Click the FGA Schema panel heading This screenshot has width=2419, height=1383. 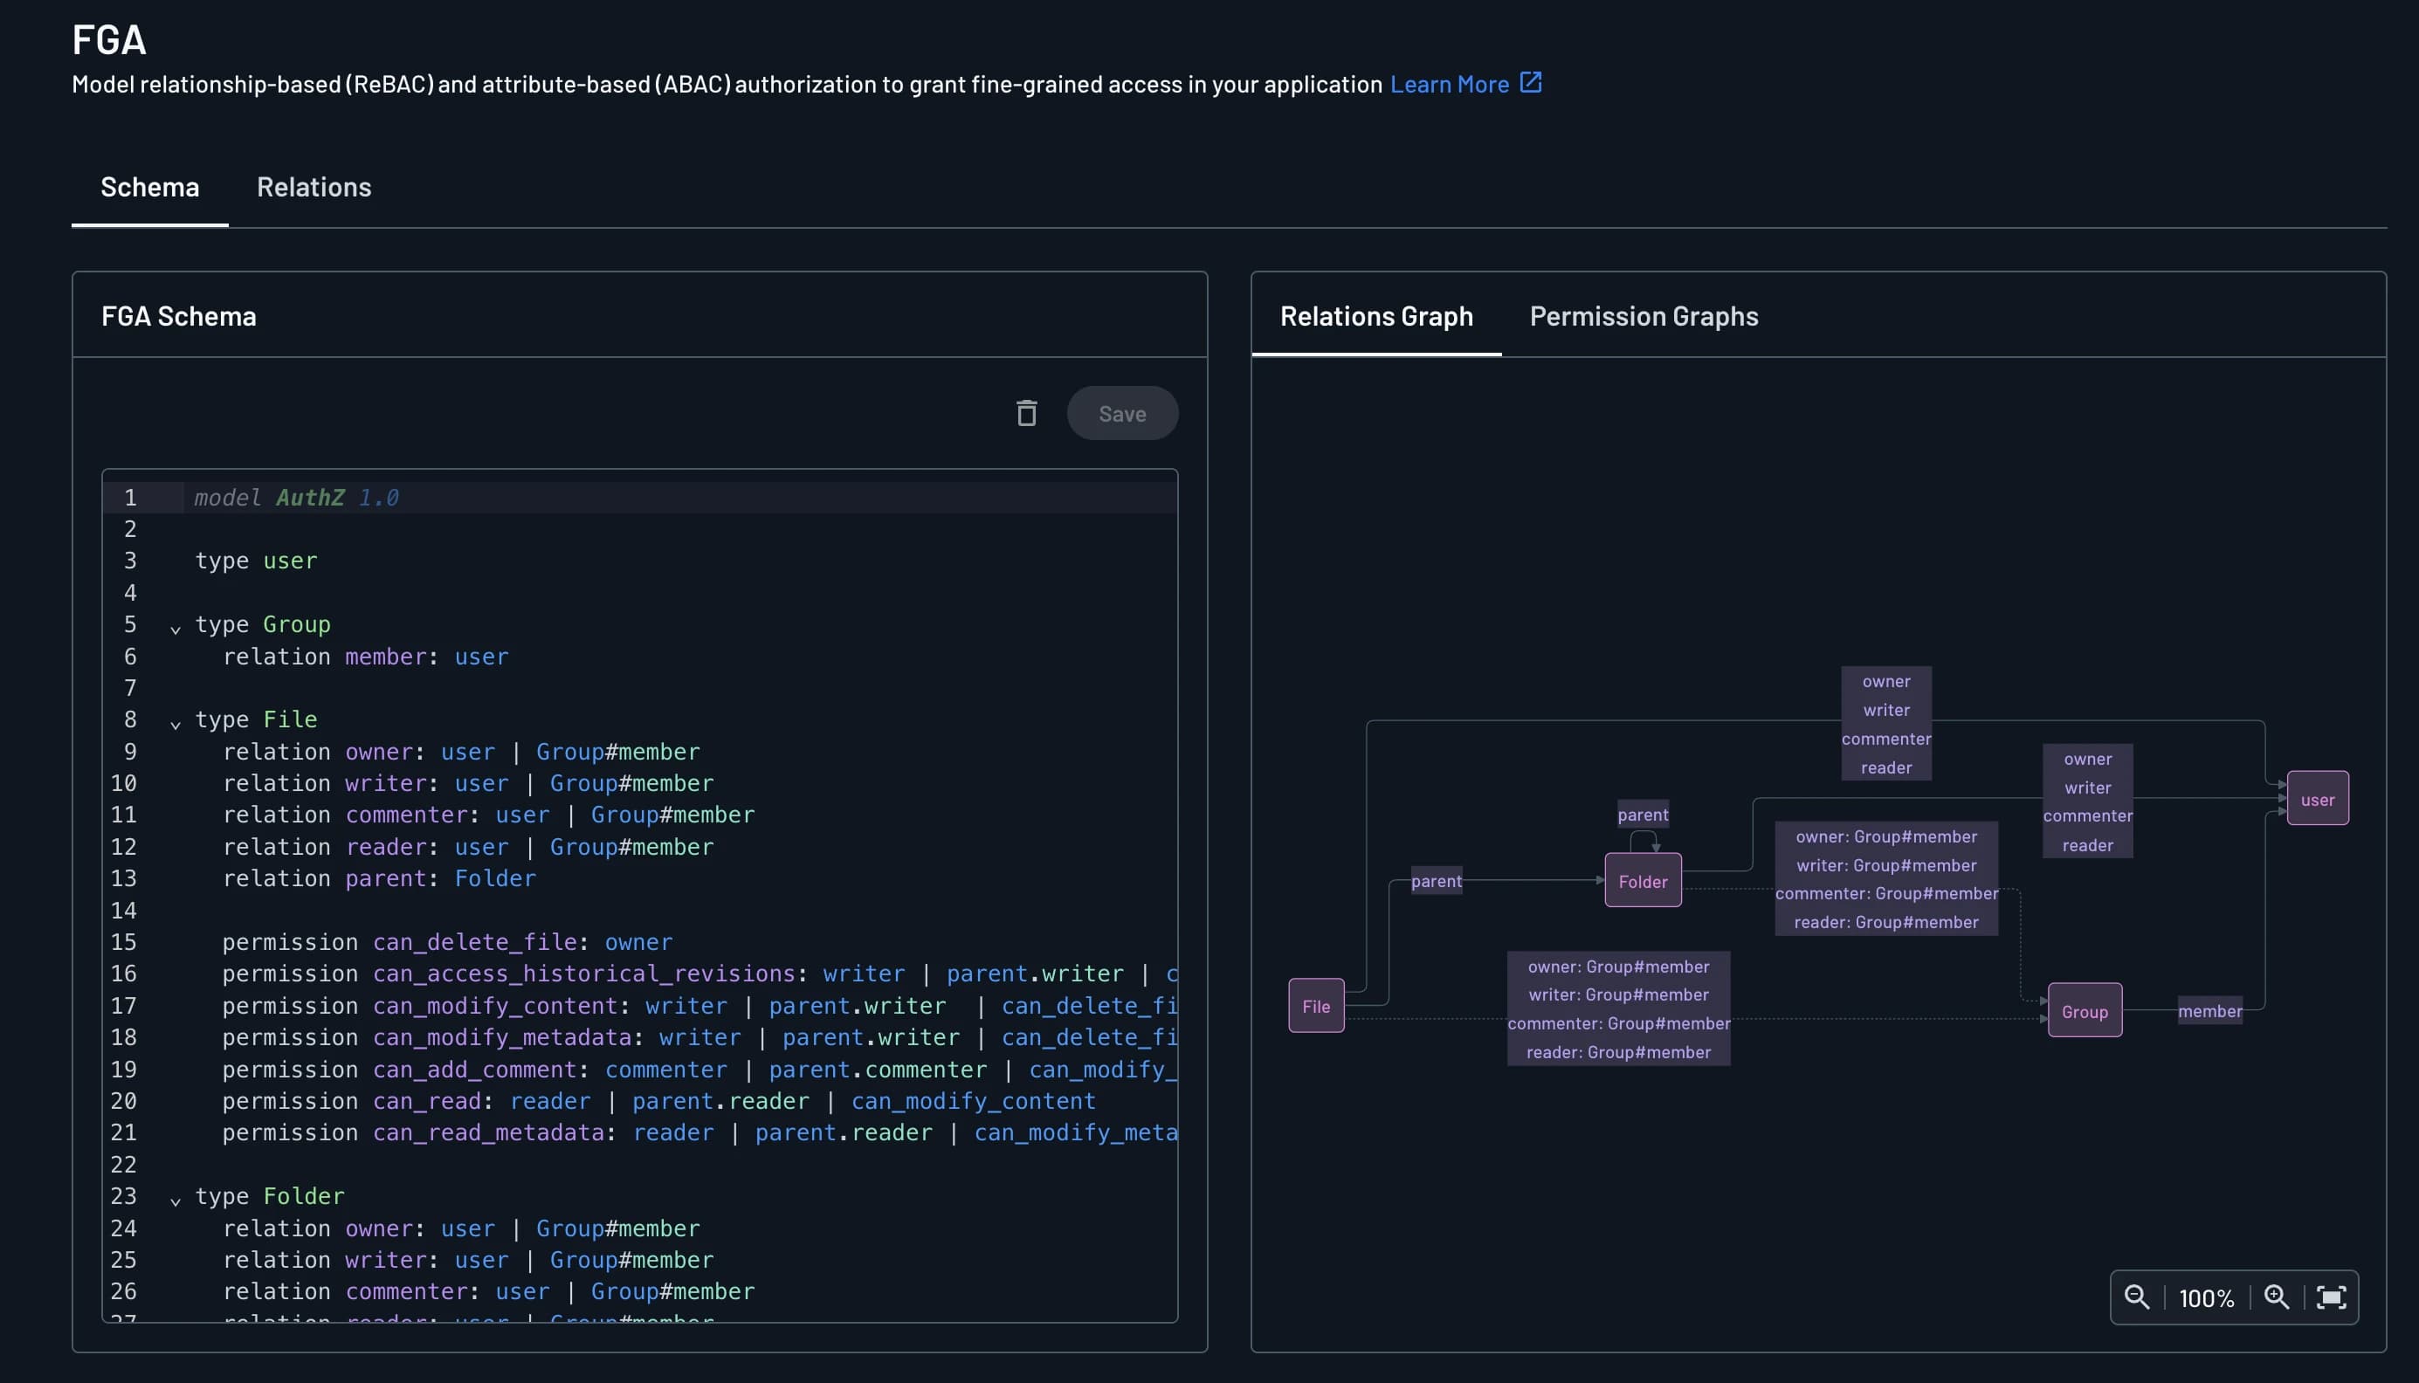pos(178,316)
